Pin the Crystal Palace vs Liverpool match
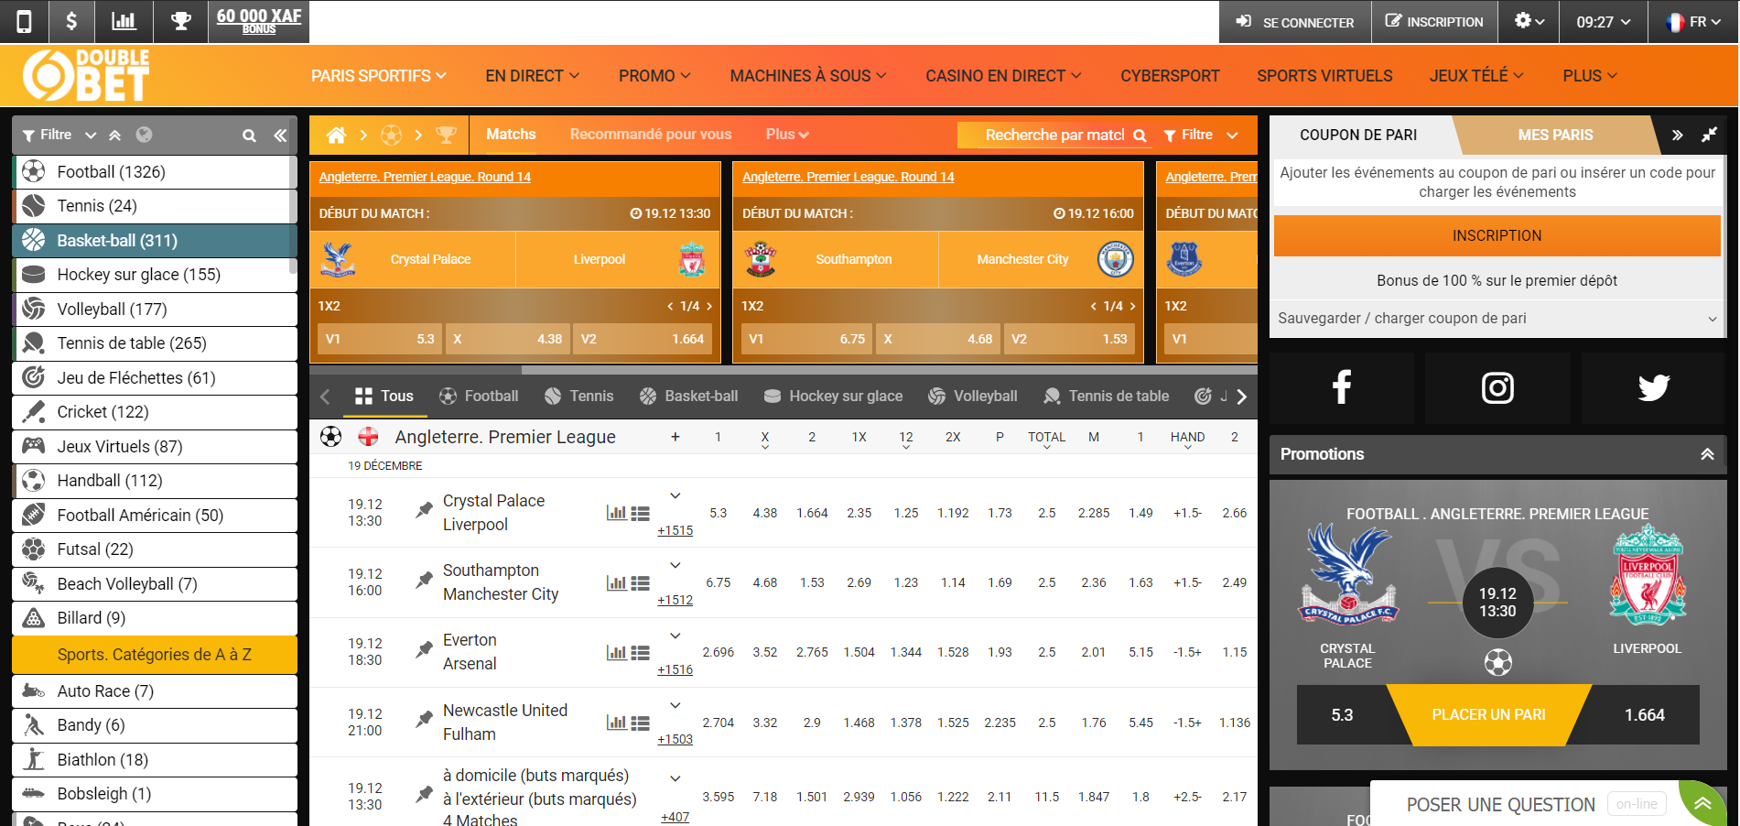 [424, 510]
